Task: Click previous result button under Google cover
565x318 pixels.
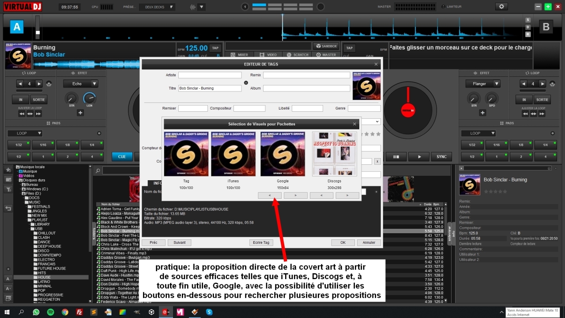Action: tap(270, 195)
